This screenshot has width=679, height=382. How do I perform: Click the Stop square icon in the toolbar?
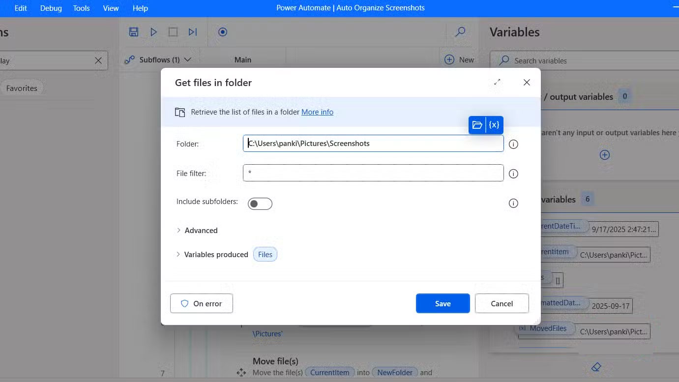[x=173, y=32]
